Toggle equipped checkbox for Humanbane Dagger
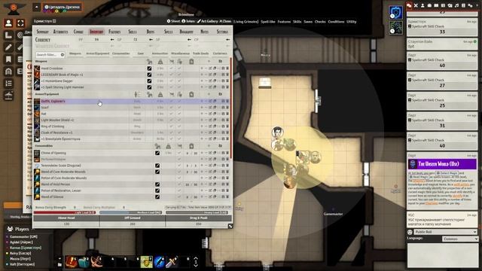Screen dimensions: 482x271 point(149,81)
